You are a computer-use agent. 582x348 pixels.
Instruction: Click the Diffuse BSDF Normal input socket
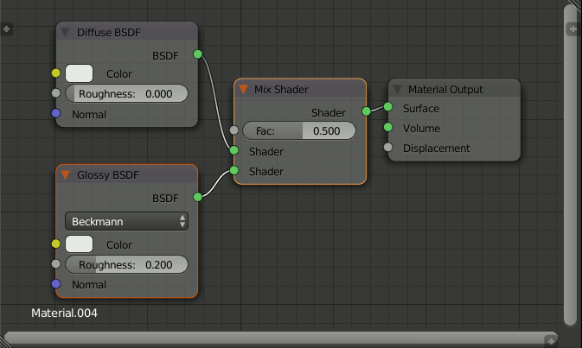pos(56,114)
